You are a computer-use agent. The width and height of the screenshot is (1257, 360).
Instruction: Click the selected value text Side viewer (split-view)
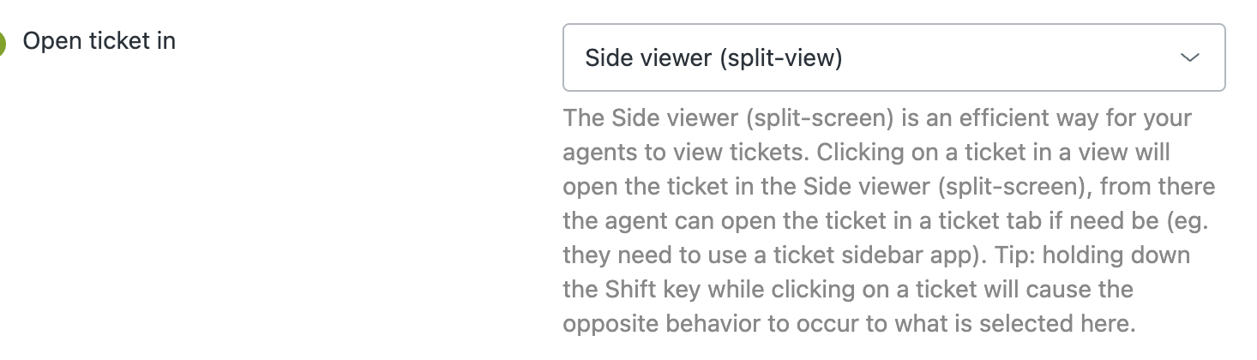pos(713,58)
